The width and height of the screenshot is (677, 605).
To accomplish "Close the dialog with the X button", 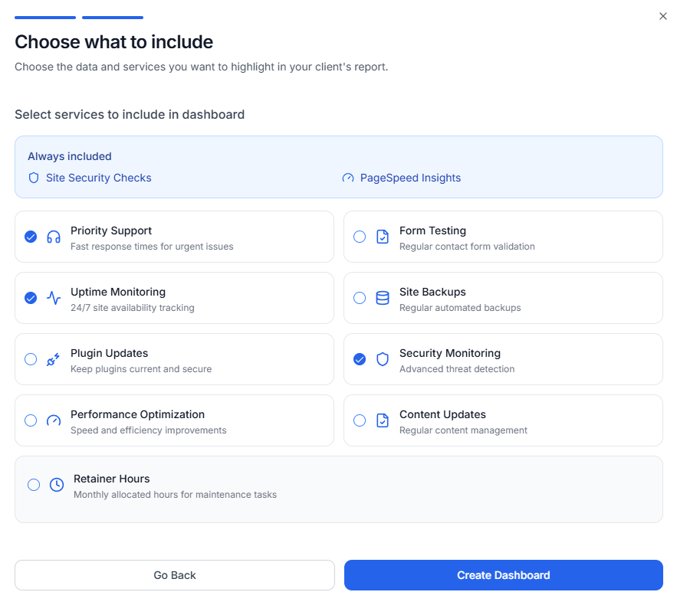I will [x=663, y=16].
